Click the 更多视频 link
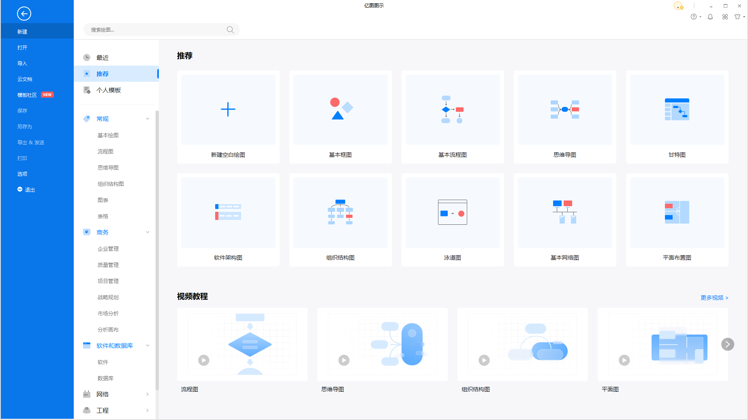 click(714, 298)
